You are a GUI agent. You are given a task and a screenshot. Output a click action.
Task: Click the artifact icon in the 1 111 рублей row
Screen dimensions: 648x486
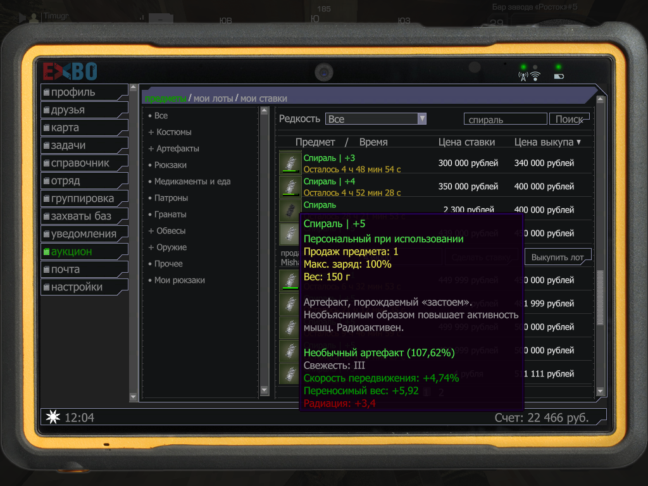289,374
